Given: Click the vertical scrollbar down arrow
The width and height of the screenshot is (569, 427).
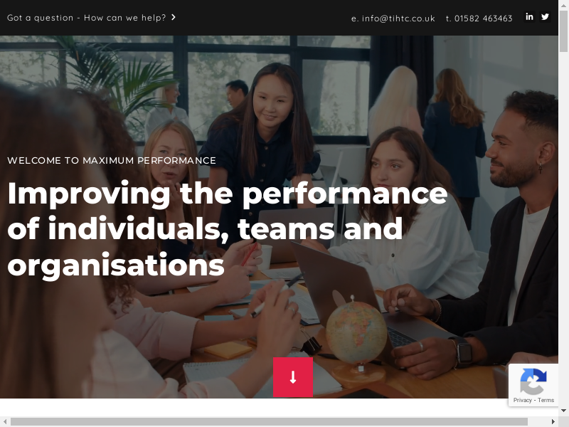Looking at the screenshot, I should click(563, 411).
